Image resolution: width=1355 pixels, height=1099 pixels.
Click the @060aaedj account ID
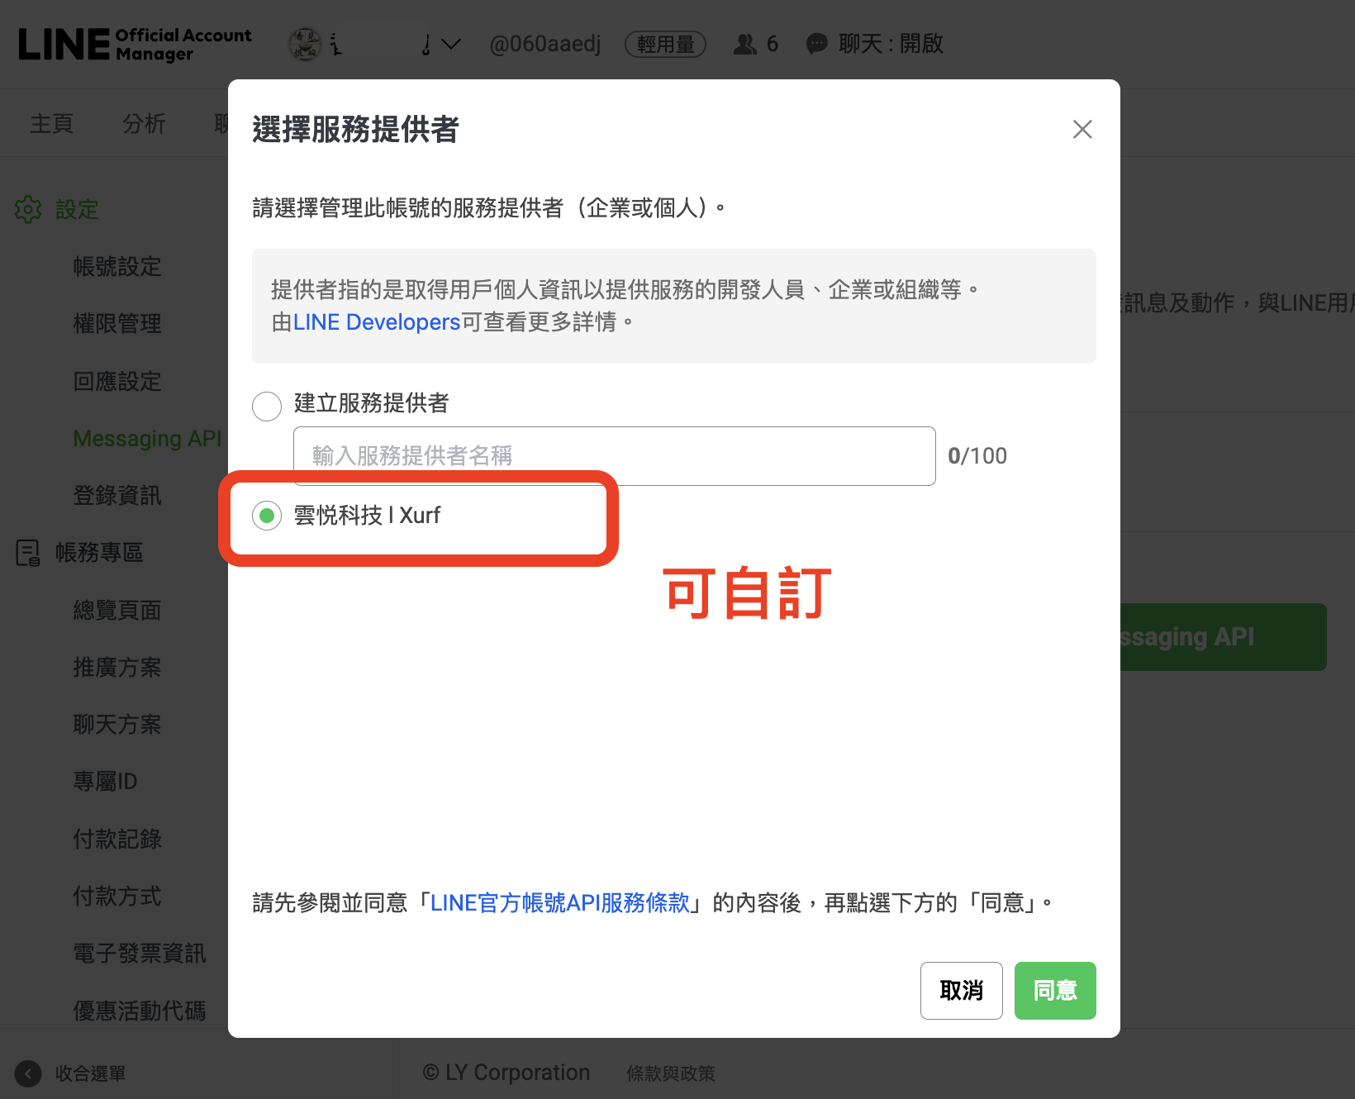pyautogui.click(x=545, y=44)
